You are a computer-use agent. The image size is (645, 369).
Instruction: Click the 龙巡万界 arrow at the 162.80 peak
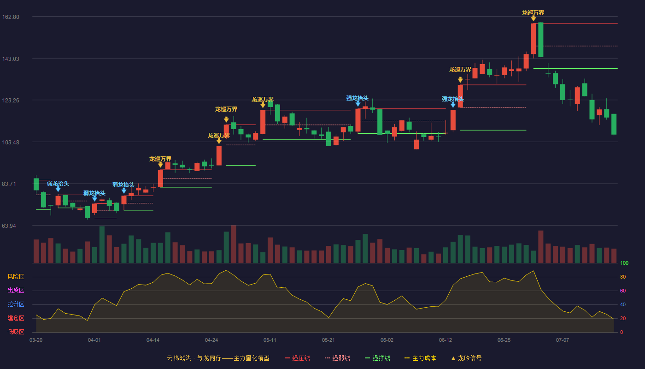coord(533,18)
